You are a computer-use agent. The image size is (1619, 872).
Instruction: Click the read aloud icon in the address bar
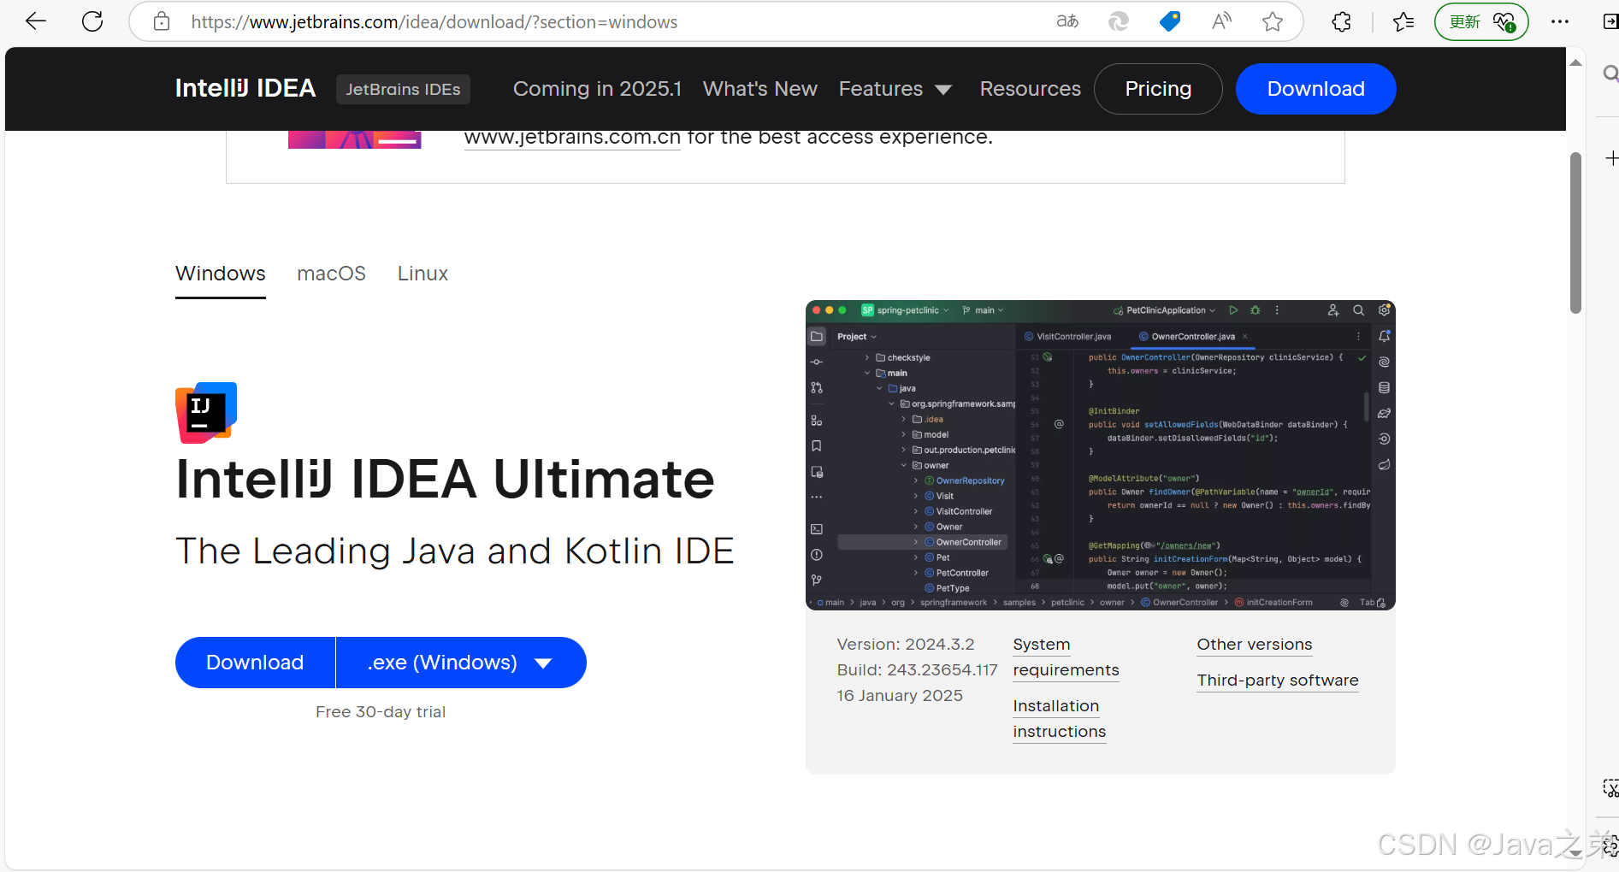1221,21
